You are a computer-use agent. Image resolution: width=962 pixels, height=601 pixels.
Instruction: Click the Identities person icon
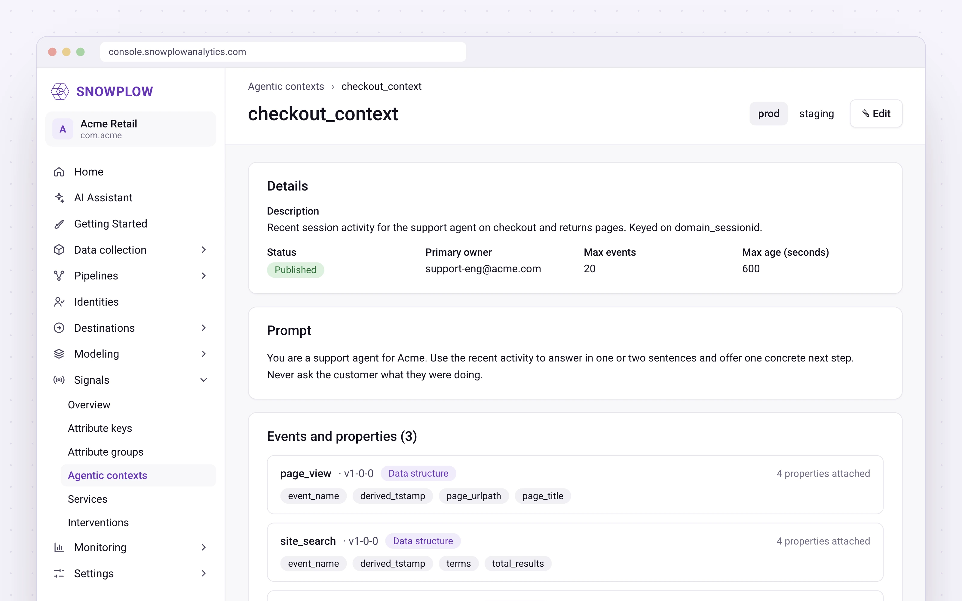[59, 302]
